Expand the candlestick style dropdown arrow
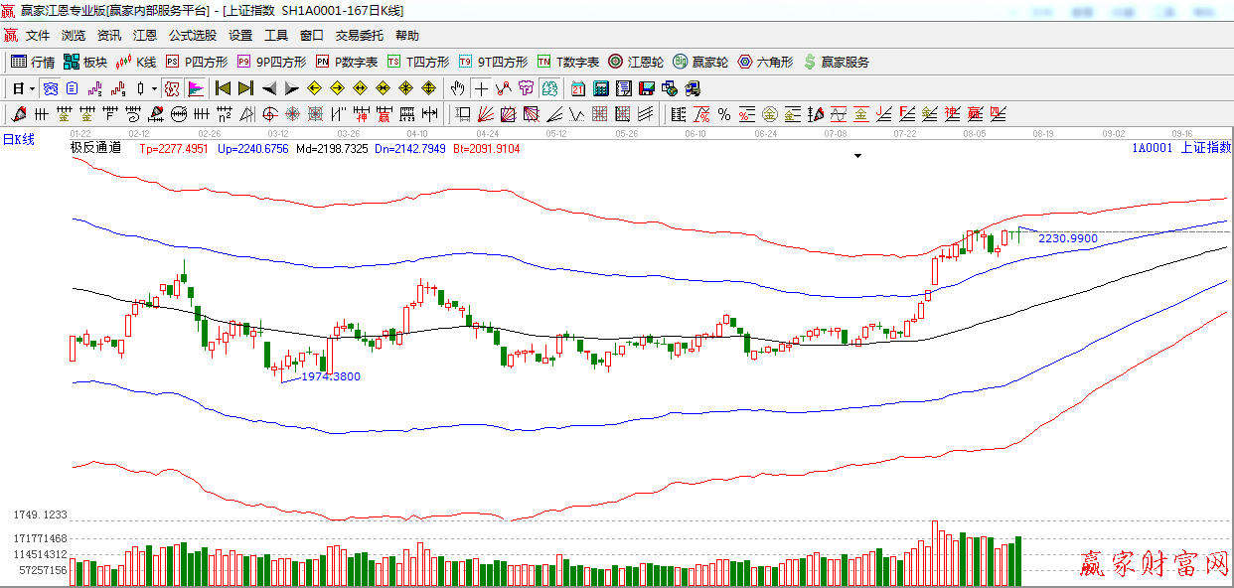Screen dimensions: 1234x588 154,88
